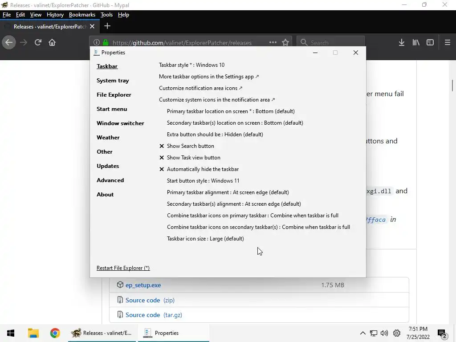Reload the page with the refresh icon
456x342 pixels.
click(38, 42)
